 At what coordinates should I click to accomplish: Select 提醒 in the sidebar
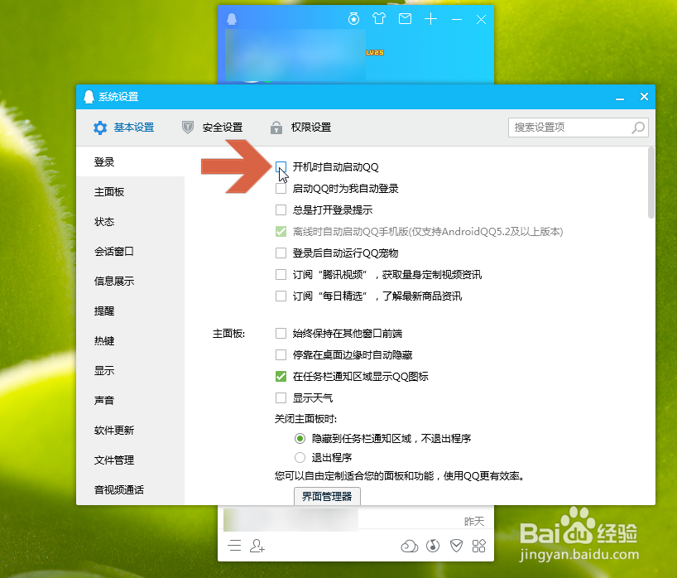(131, 311)
